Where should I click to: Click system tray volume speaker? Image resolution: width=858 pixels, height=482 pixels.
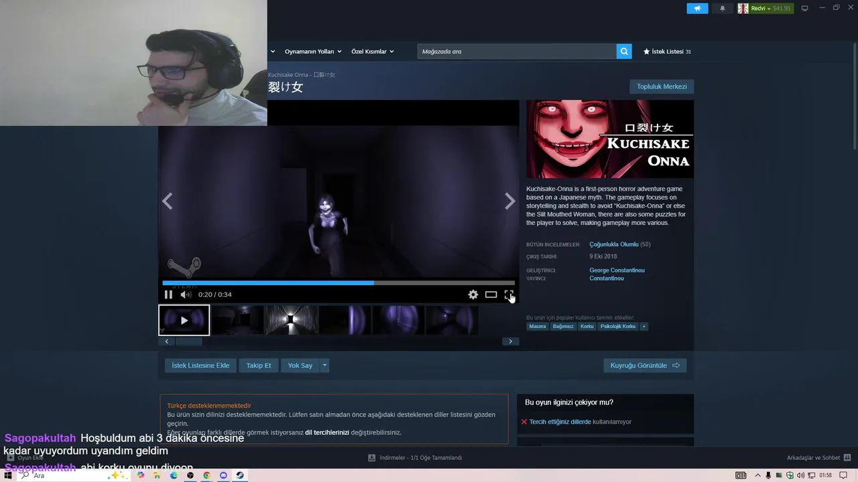tap(802, 475)
